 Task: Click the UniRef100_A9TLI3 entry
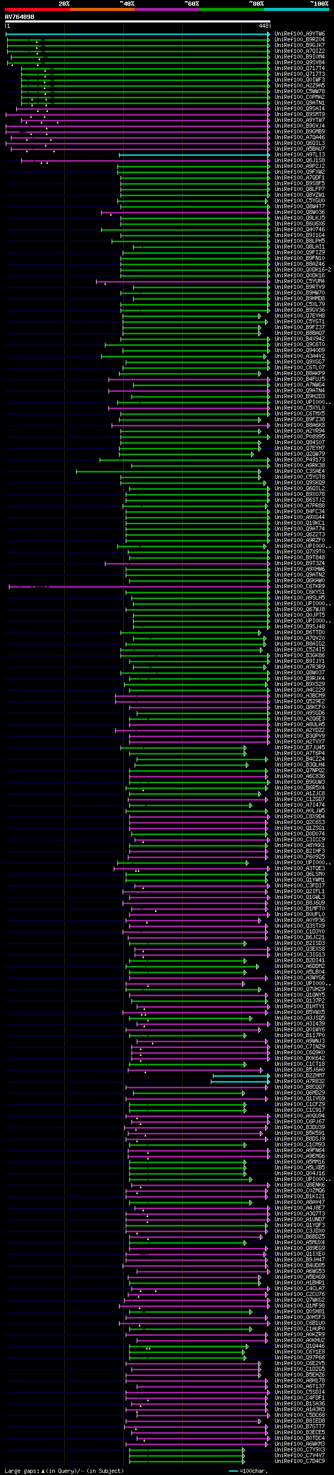click(300, 154)
